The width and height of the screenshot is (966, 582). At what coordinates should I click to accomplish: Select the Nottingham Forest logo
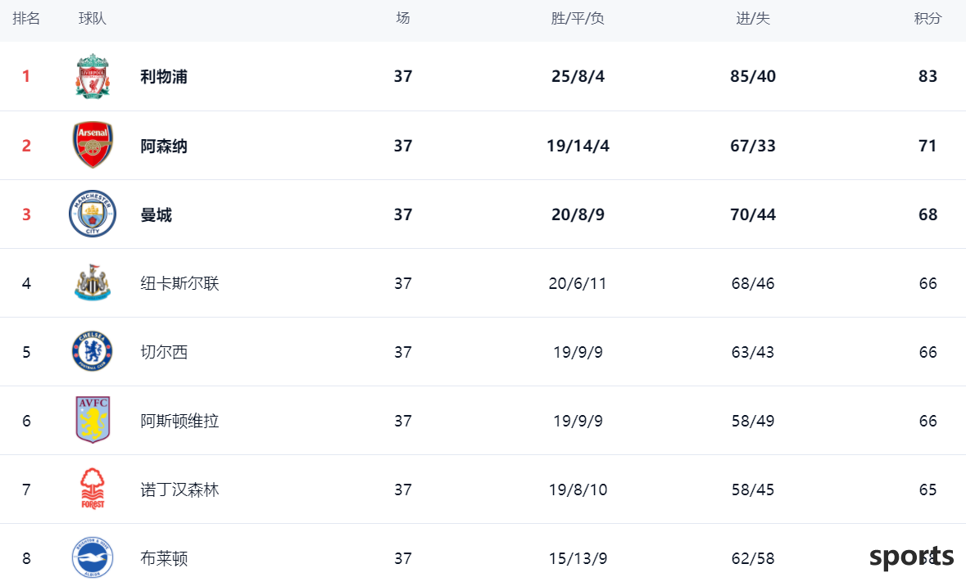(x=93, y=490)
